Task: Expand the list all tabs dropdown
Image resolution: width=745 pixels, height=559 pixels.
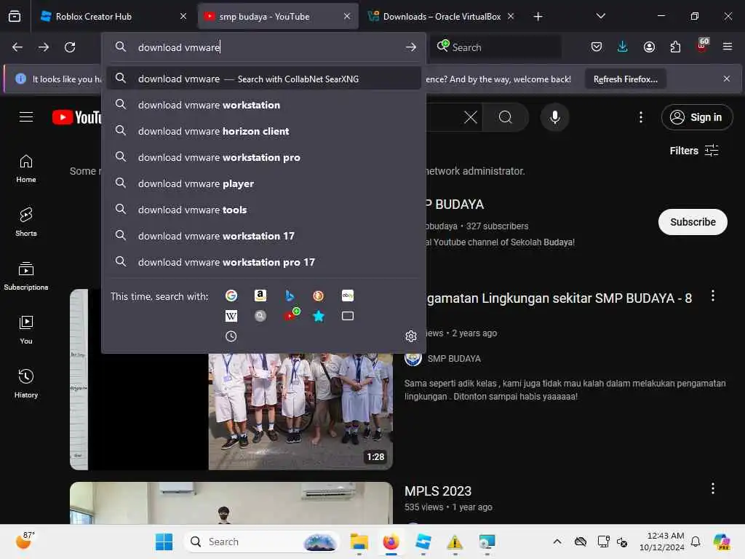Action: 600,16
